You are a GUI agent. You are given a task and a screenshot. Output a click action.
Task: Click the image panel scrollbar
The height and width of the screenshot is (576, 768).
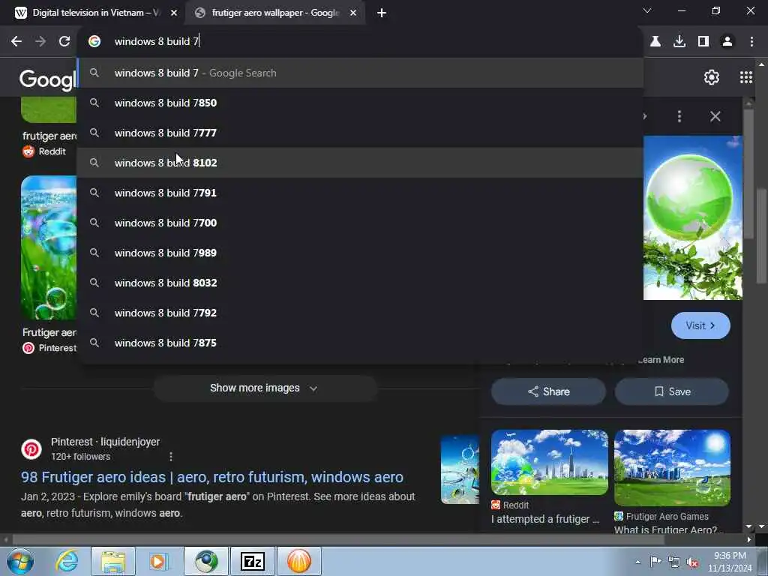point(748,173)
